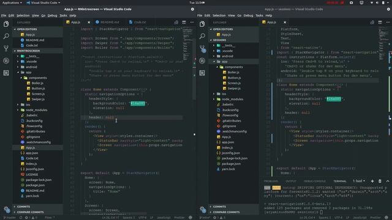This screenshot has width=392, height=220.
Task: Open Boiler.js in left explorer
Action: tap(37, 83)
